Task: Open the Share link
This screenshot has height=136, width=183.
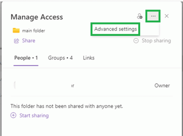Action: pyautogui.click(x=28, y=41)
